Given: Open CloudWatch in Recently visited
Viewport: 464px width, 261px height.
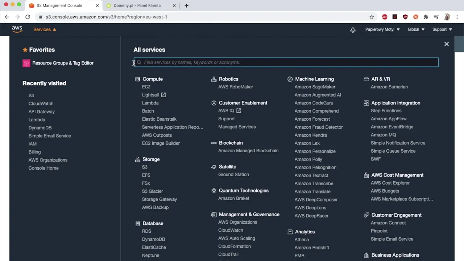Looking at the screenshot, I should pos(41,104).
